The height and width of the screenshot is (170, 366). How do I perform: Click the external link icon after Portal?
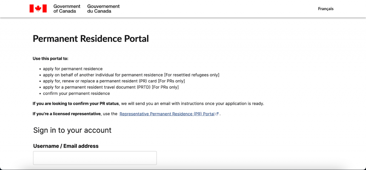[217, 114]
